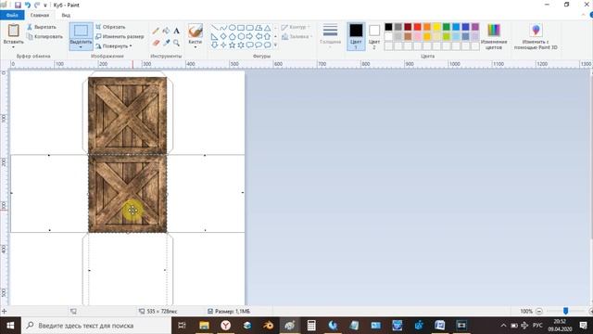Set Цвет 2 as active color
Image resolution: width=593 pixels, height=334 pixels.
tap(374, 36)
